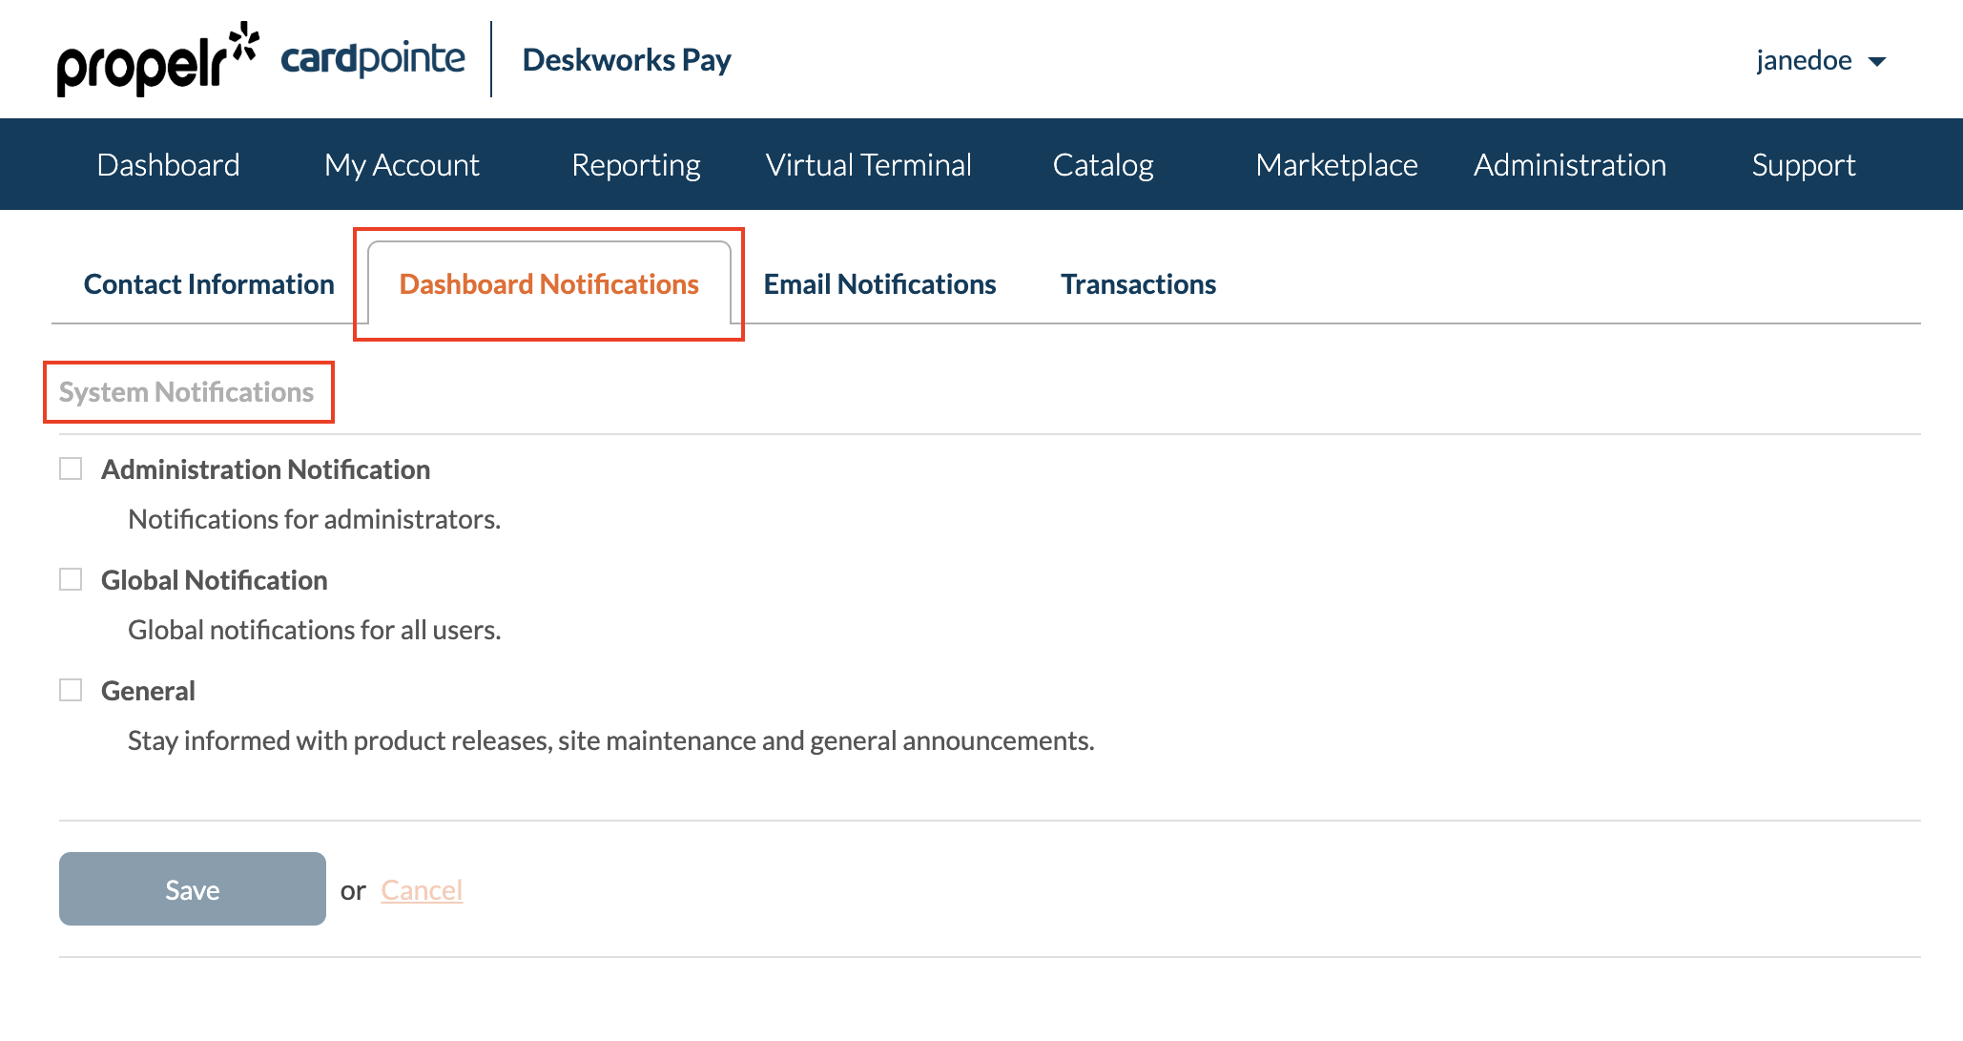Enable the Administration Notification checkbox
This screenshot has height=1041, width=1963.
[x=71, y=469]
